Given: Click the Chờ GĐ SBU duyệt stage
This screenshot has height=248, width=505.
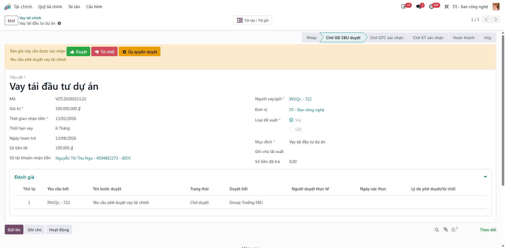Looking at the screenshot, I should pyautogui.click(x=343, y=38).
